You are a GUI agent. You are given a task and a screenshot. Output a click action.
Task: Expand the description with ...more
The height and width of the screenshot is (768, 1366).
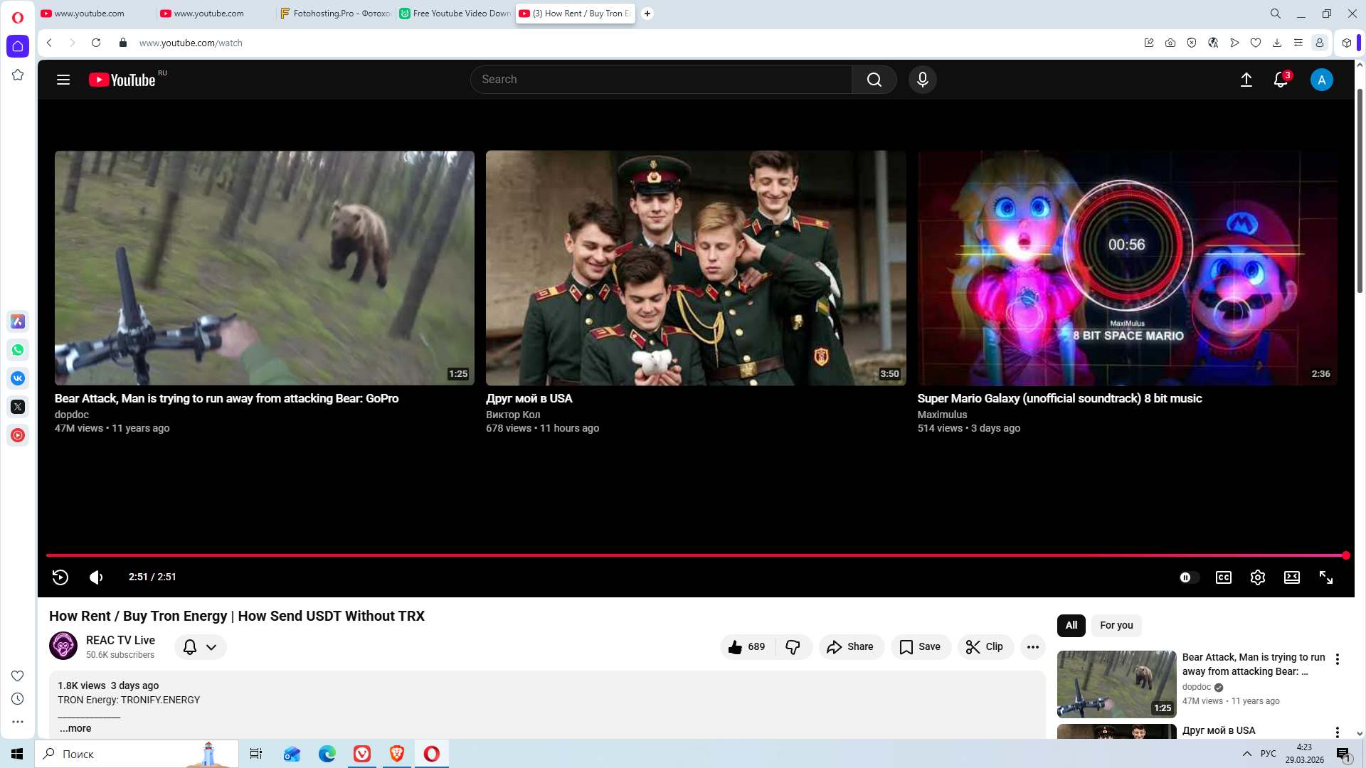(75, 728)
